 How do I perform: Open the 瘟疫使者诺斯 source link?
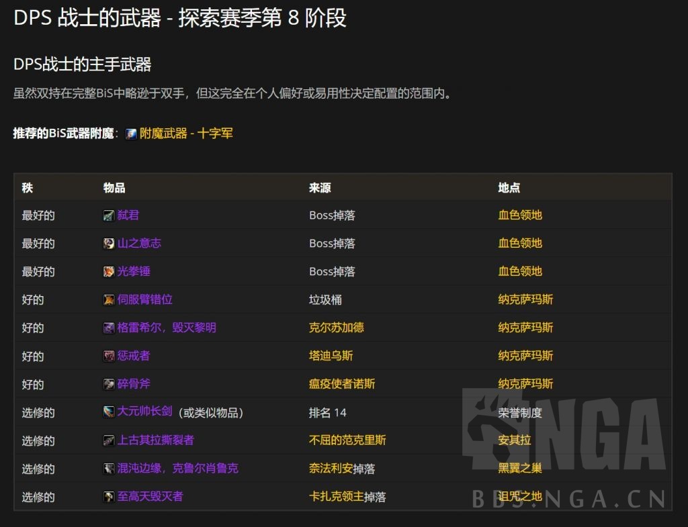click(x=342, y=384)
